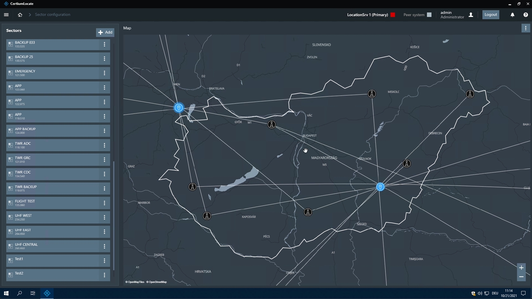Toggle the TWR ADC sector grid icon
The height and width of the screenshot is (299, 532).
point(11,145)
